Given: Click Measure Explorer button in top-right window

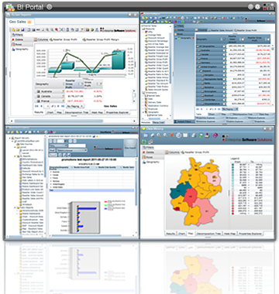Looking at the screenshot, I should coord(260,118).
